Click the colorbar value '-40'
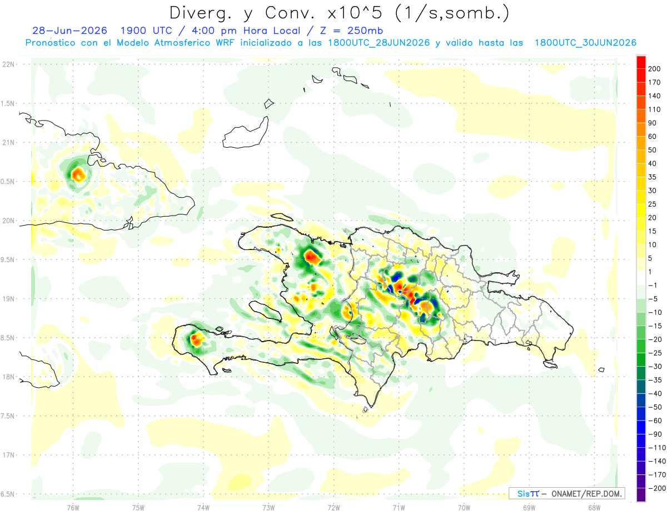 (x=655, y=393)
